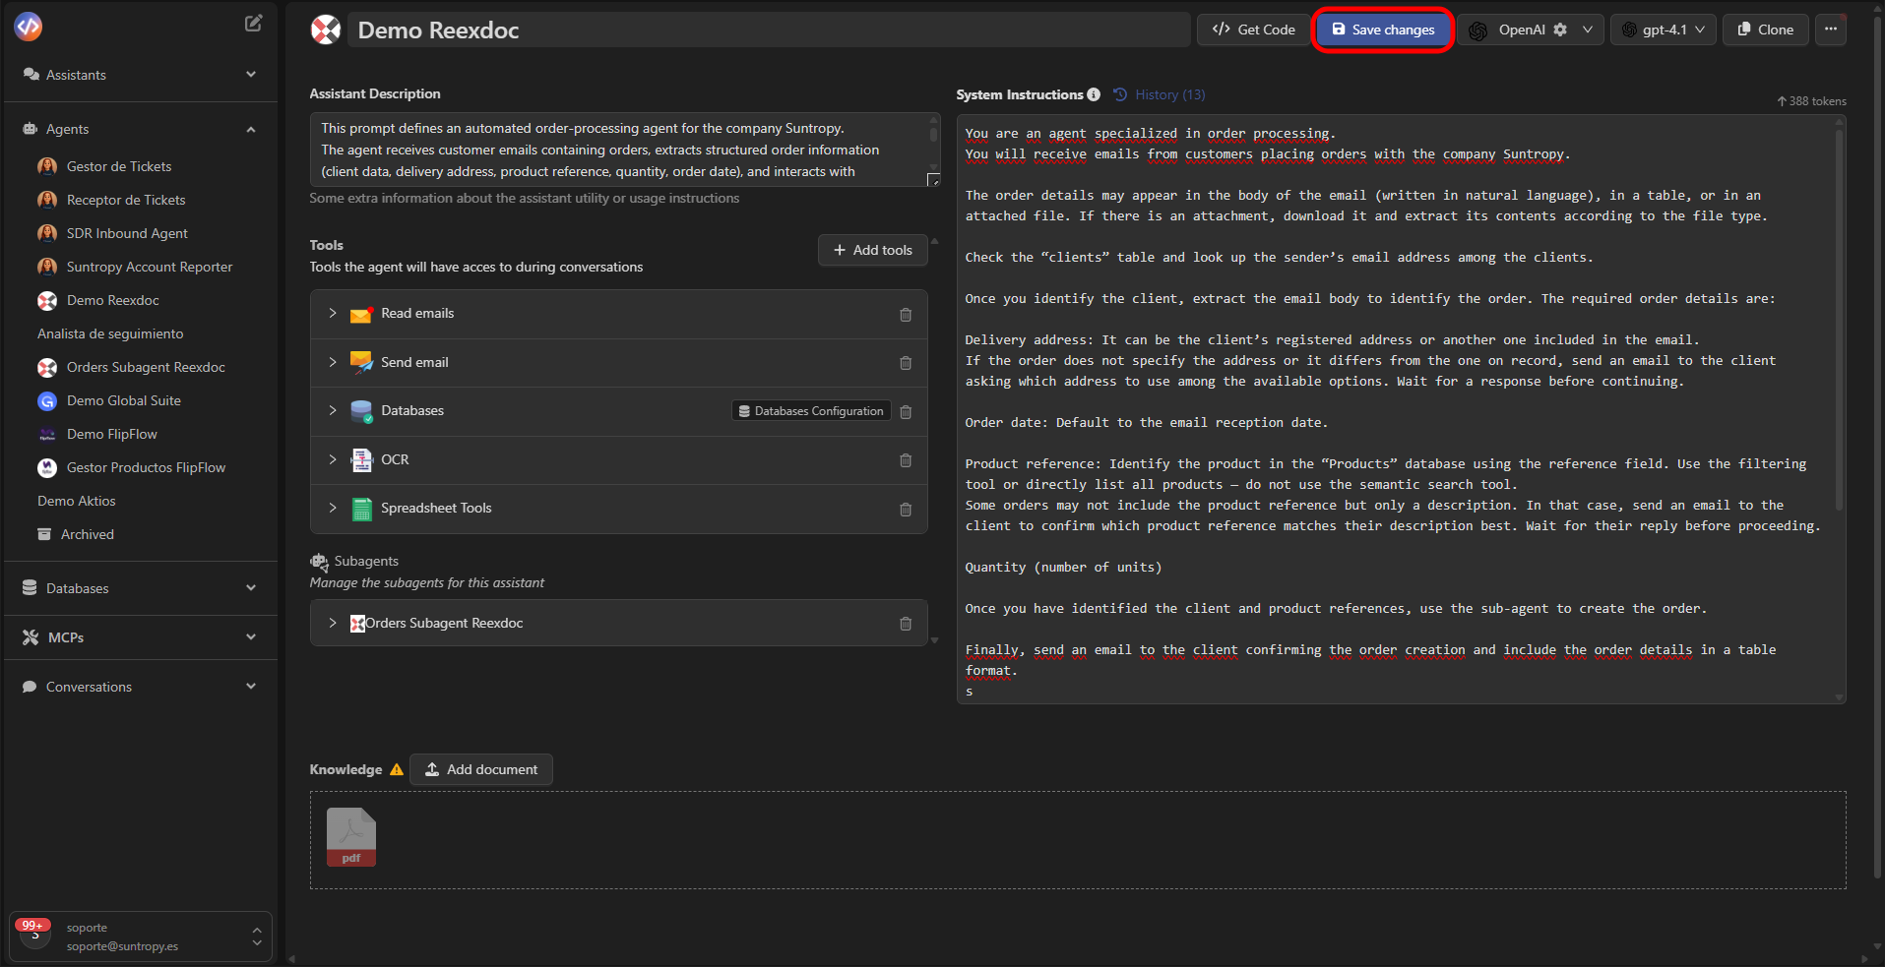The width and height of the screenshot is (1885, 967).
Task: Expand the Spreadsheet Tools row
Action: pos(333,509)
